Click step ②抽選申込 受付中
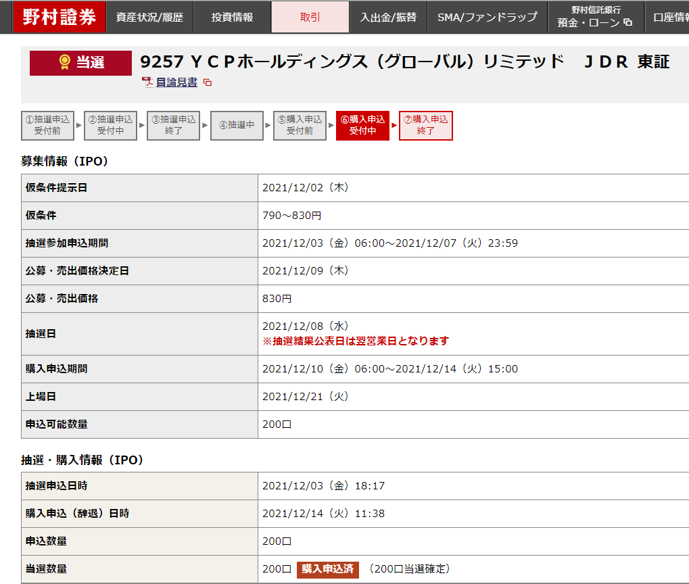Screen dimensions: 689x584 pos(110,125)
